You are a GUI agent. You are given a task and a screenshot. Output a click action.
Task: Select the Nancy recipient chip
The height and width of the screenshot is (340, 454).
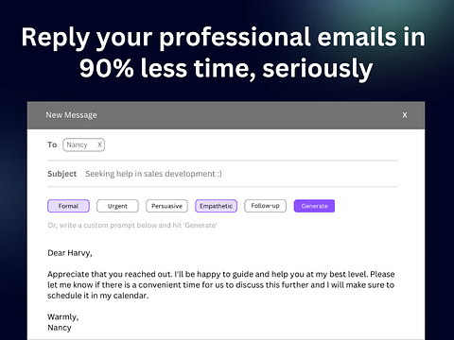coord(83,144)
